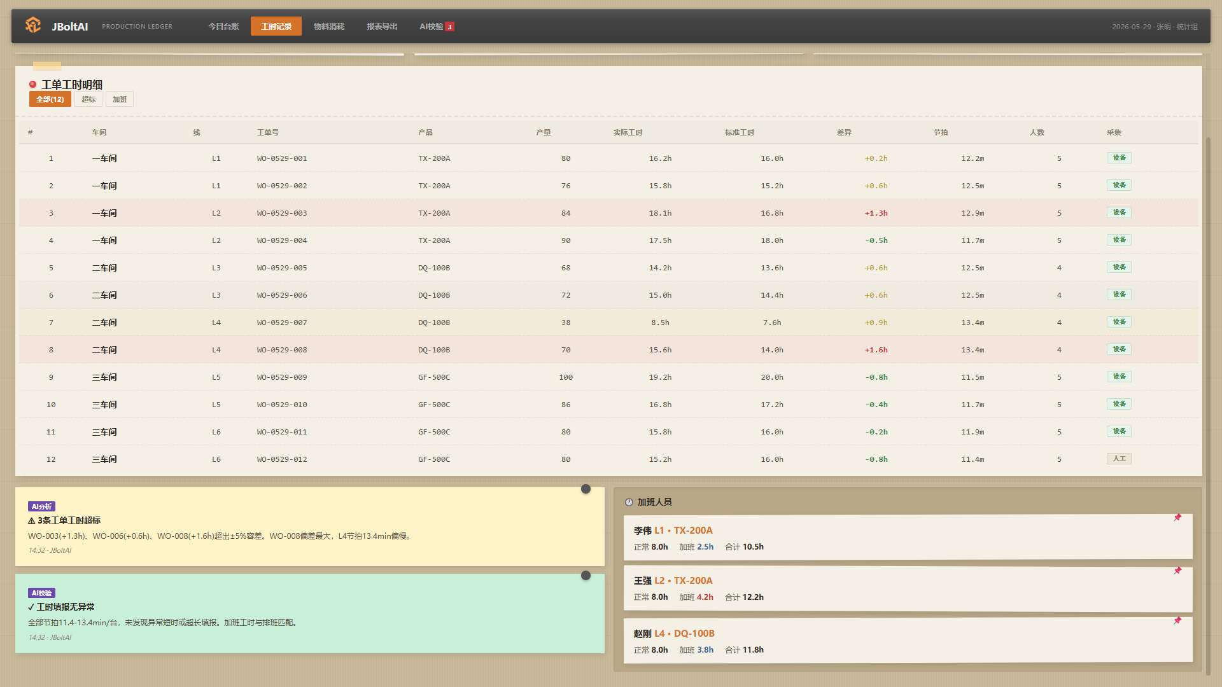The height and width of the screenshot is (687, 1222).
Task: Go to the AI校验 tab
Action: (x=436, y=26)
